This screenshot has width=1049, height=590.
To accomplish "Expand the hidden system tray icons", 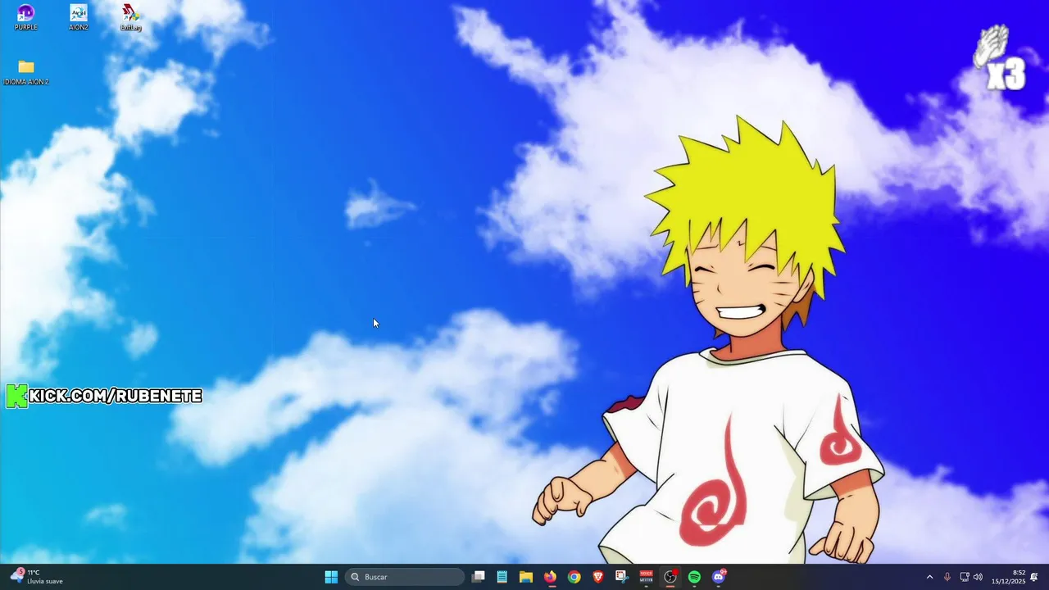I will point(929,577).
